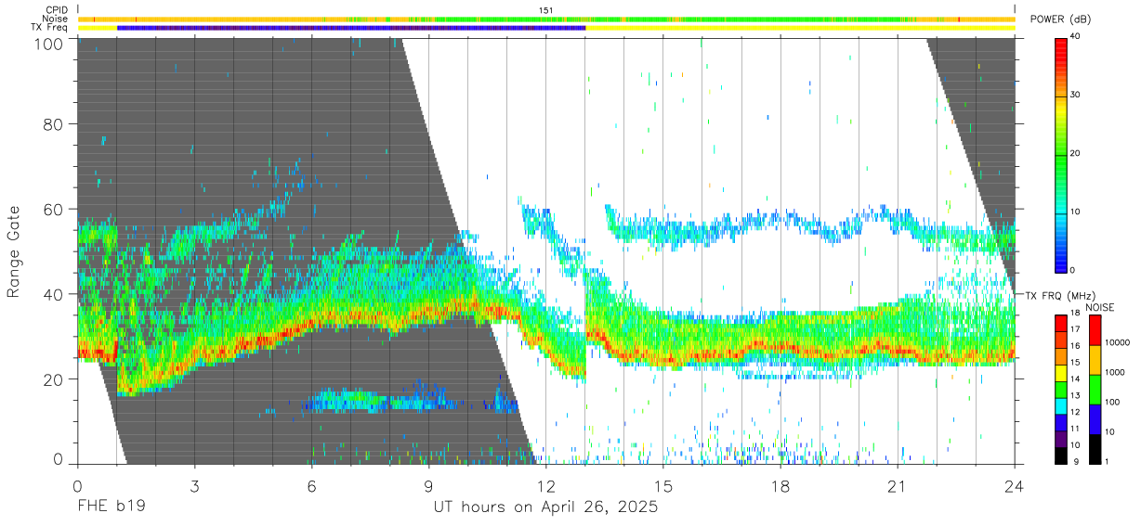
Task: Click the 6 tick on UT hours axis
Action: [x=311, y=486]
